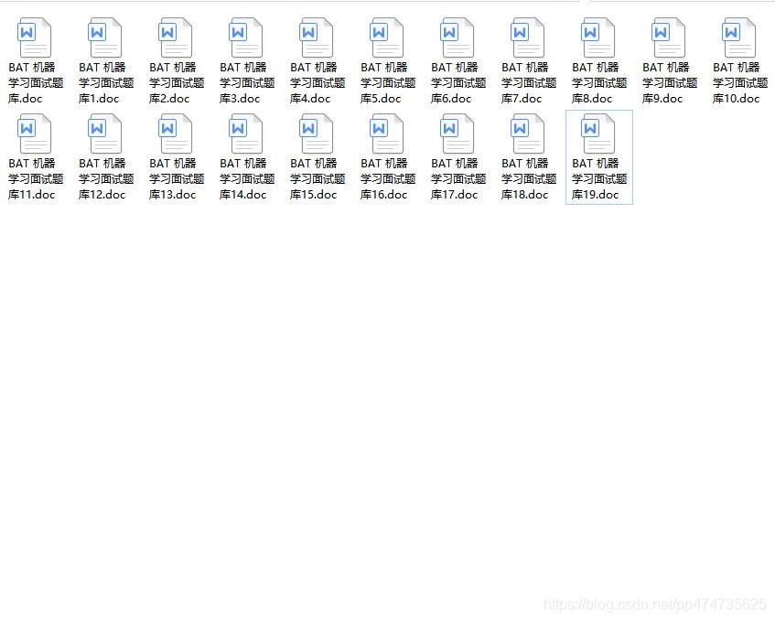This screenshot has width=775, height=621.
Task: Select the 库5.doc file icon
Action: point(386,37)
